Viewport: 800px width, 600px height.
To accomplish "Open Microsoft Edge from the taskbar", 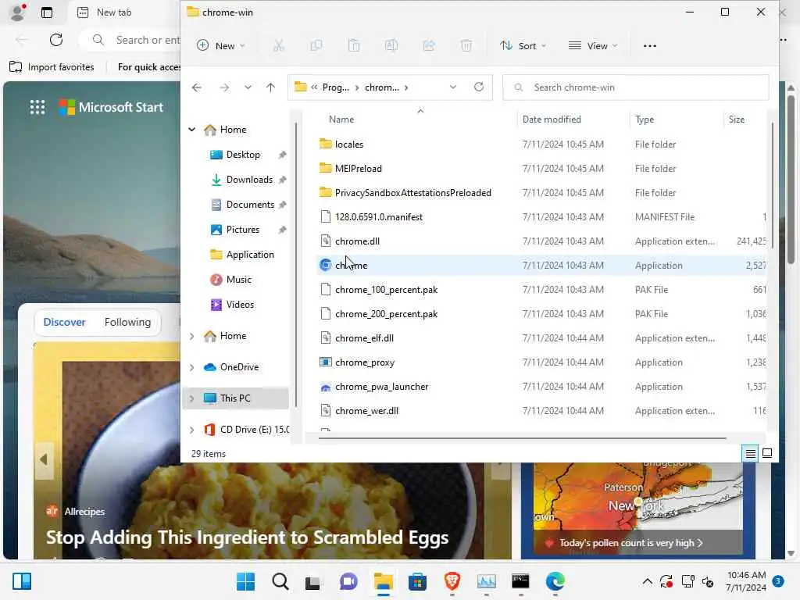I will tap(555, 581).
